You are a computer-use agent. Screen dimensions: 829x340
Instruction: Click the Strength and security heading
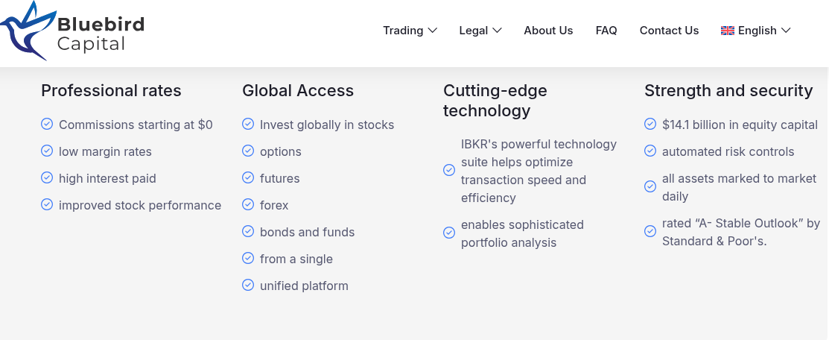click(x=728, y=90)
